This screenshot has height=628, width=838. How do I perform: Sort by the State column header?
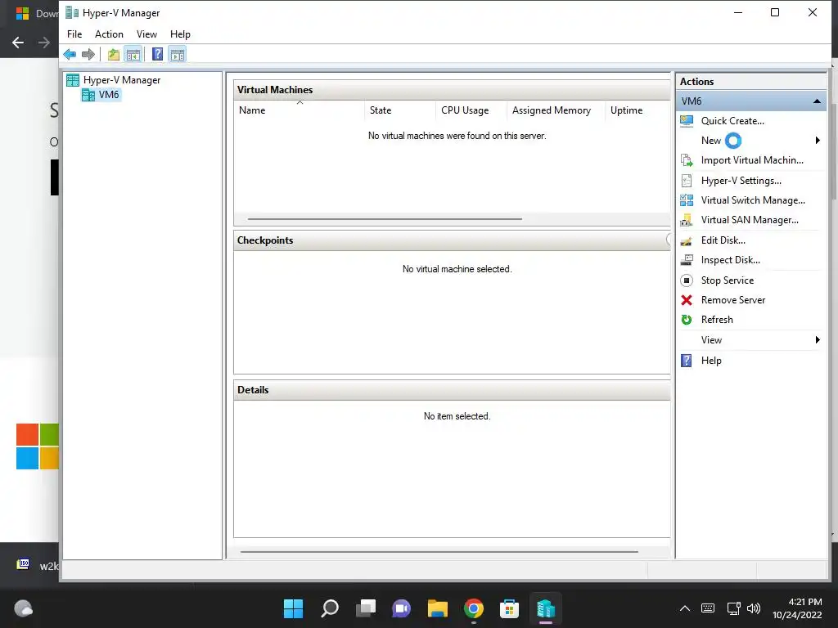[399, 110]
